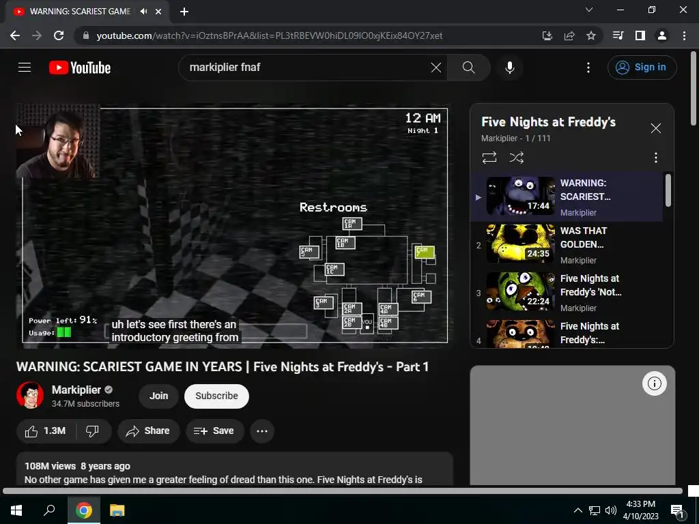The width and height of the screenshot is (699, 524).
Task: Open Markiplier channel avatar
Action: click(x=30, y=395)
